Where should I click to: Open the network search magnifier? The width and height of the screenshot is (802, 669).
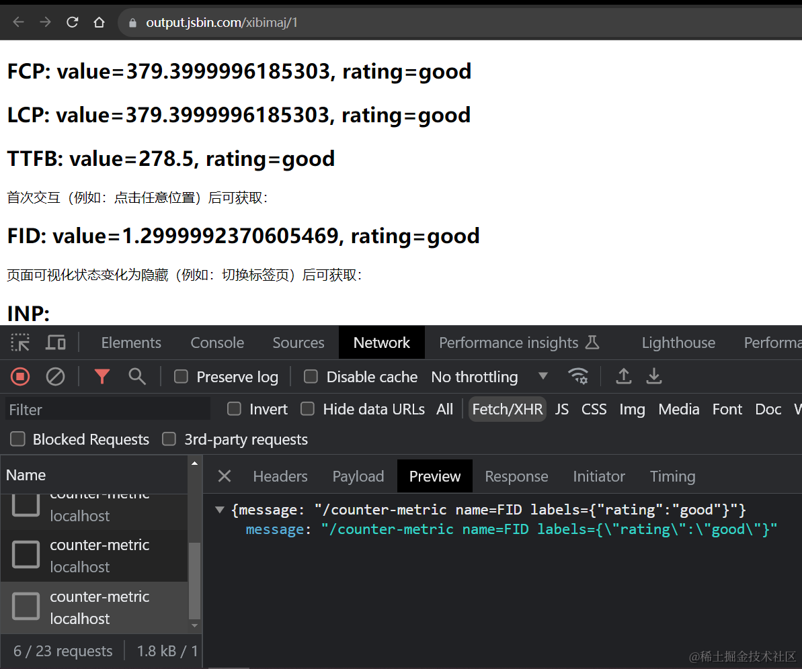(137, 377)
